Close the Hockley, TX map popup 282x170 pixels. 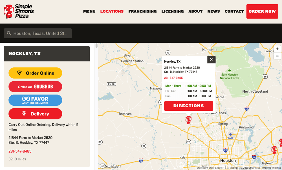click(211, 60)
